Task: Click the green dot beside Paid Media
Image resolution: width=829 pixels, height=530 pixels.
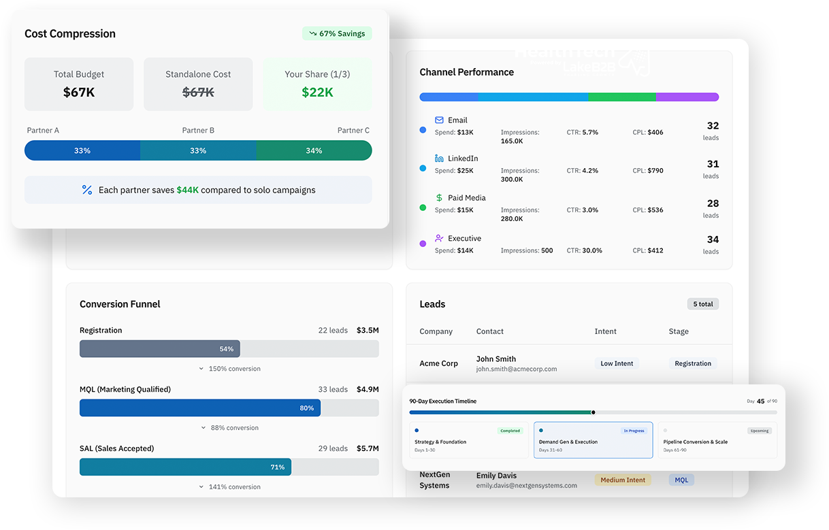Action: [x=423, y=208]
